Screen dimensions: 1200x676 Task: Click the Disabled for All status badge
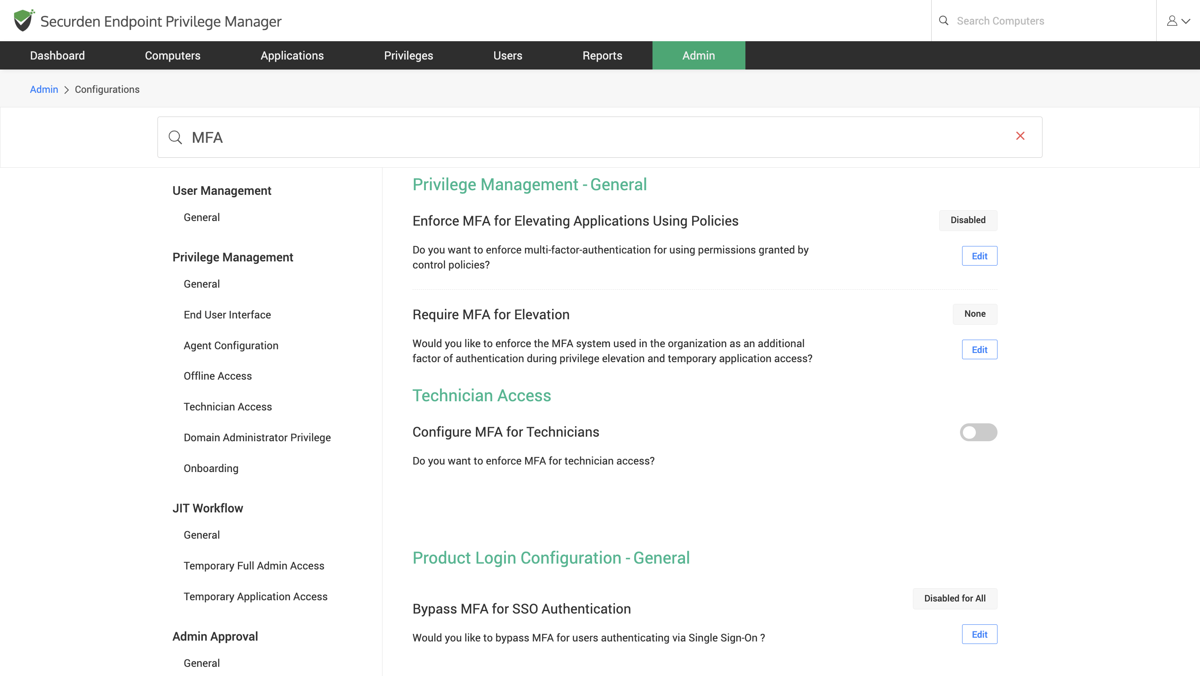pyautogui.click(x=955, y=598)
